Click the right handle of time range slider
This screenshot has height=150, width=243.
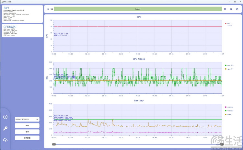[222, 144]
